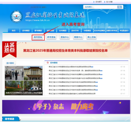Click the 加入收藏 link

point(109,2)
